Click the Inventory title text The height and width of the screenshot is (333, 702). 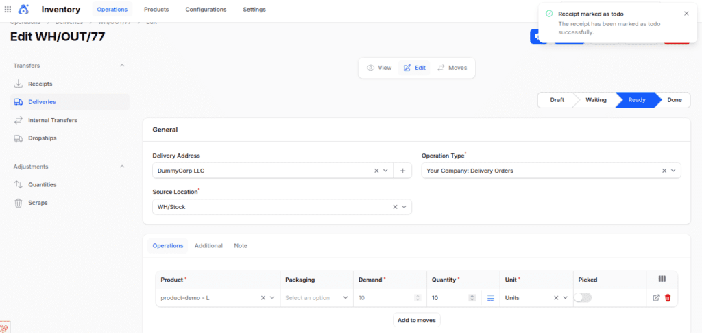61,10
